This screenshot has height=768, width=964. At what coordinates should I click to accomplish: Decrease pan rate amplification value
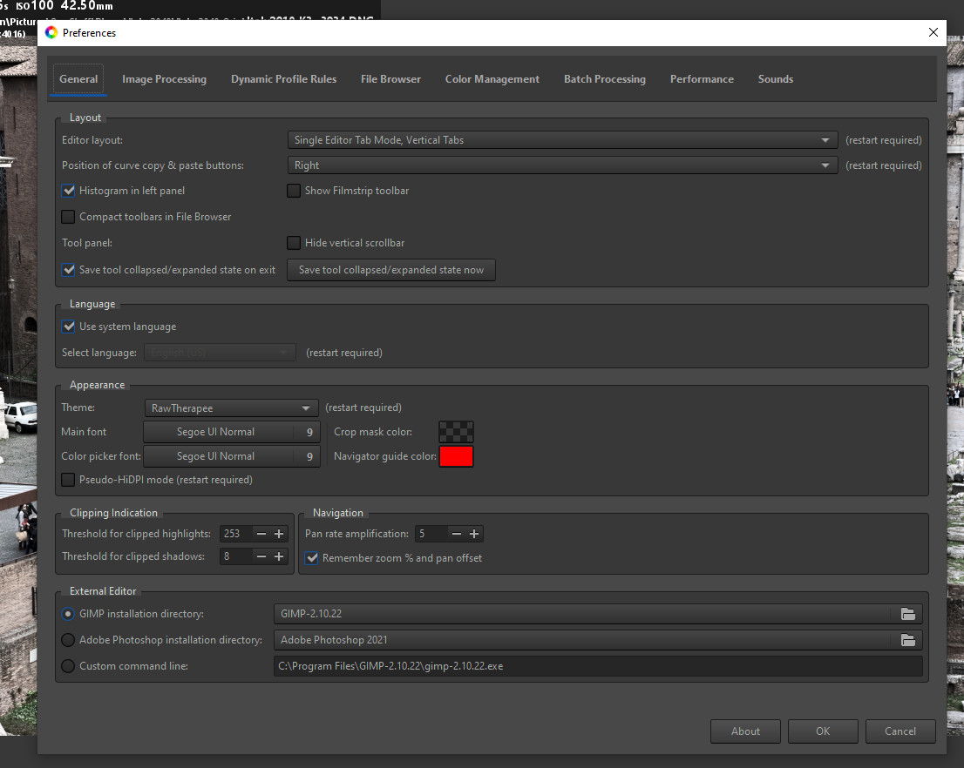456,534
